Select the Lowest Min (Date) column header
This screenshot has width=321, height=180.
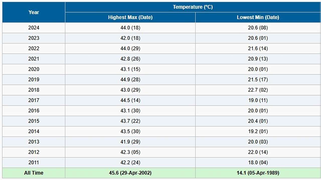[x=258, y=17]
